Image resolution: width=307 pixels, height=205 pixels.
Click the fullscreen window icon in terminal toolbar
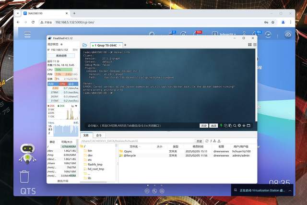pos(248,125)
